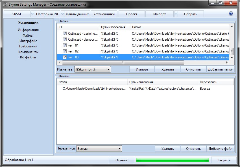This screenshot has width=240, height=167.
Task: Uncheck the ver._02 folder checkbox
Action: [x=65, y=51]
